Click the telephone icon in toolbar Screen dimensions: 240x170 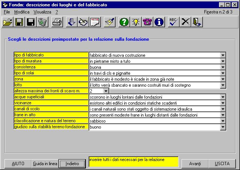tap(147, 22)
